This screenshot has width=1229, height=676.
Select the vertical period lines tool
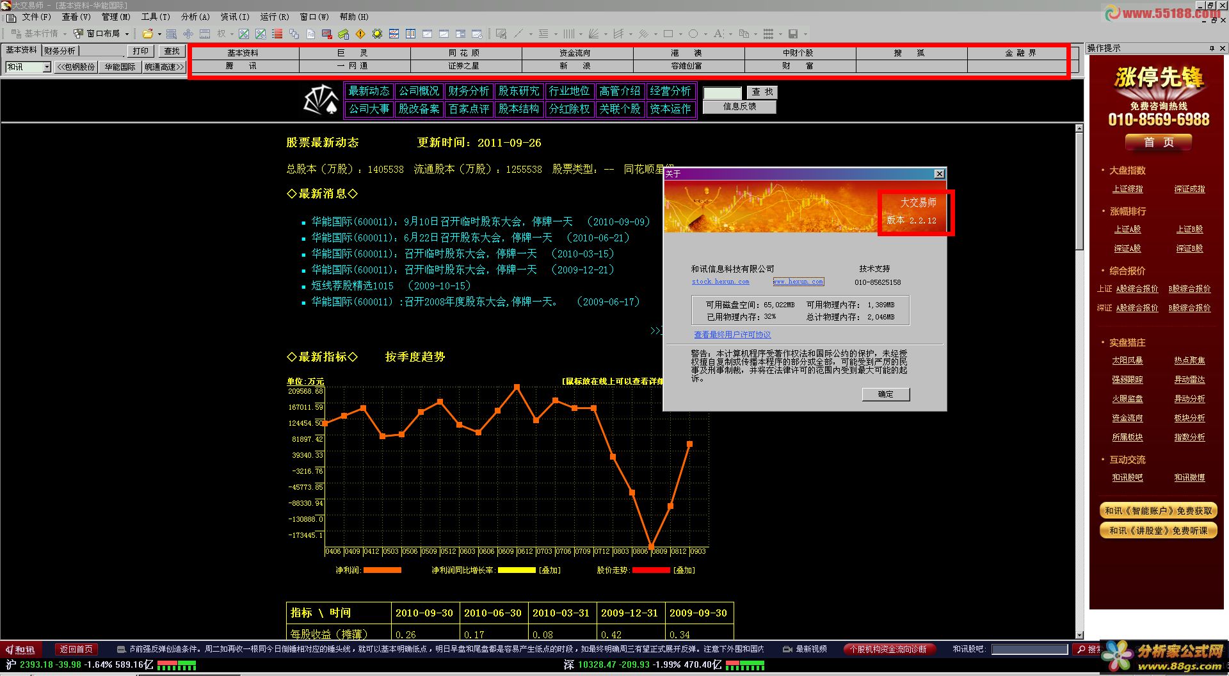[x=568, y=33]
